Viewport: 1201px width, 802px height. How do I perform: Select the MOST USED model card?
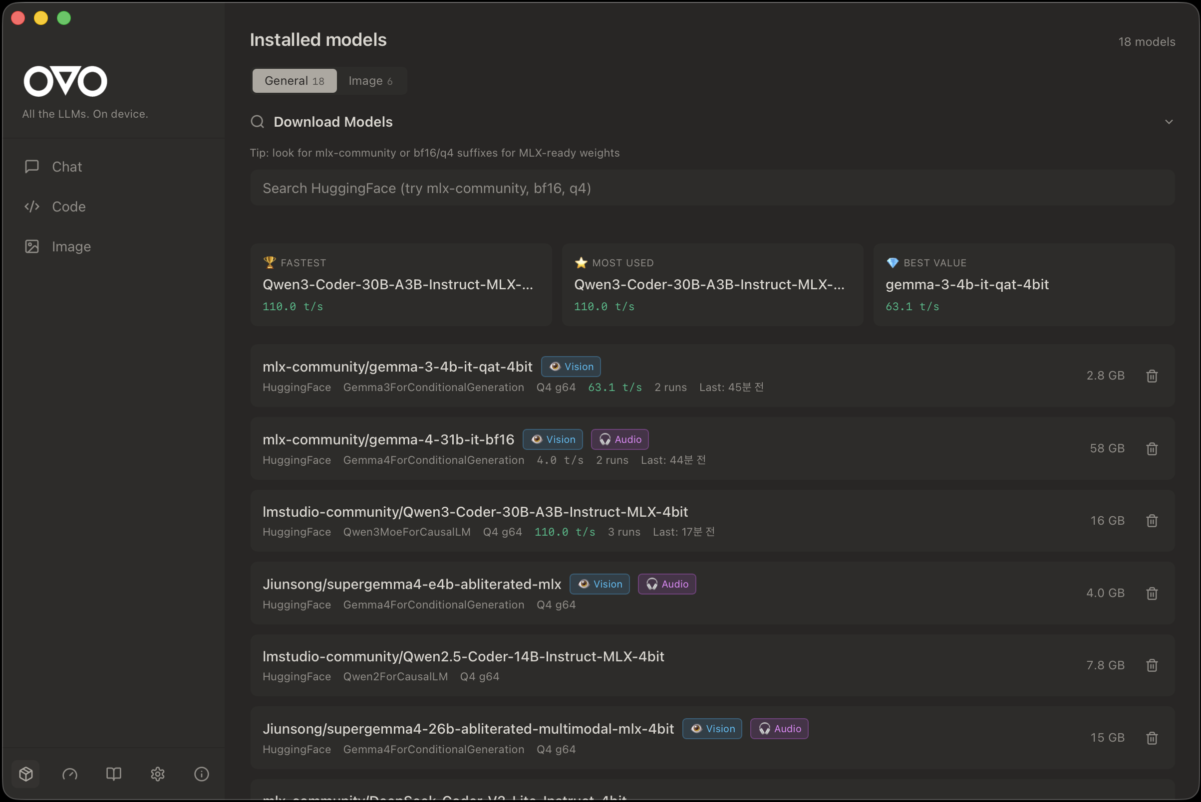click(712, 284)
